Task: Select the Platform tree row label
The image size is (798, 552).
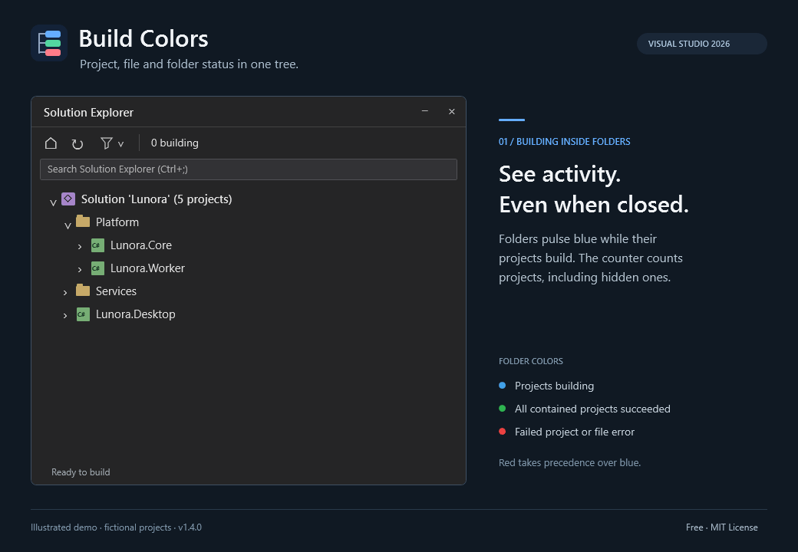Action: pos(117,222)
